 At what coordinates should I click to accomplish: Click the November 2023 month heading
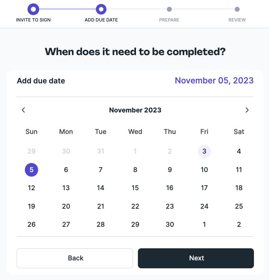(x=135, y=110)
